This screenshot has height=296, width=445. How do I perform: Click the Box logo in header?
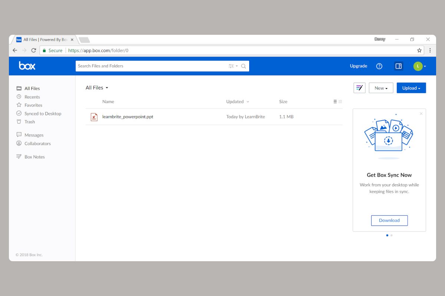coord(27,66)
